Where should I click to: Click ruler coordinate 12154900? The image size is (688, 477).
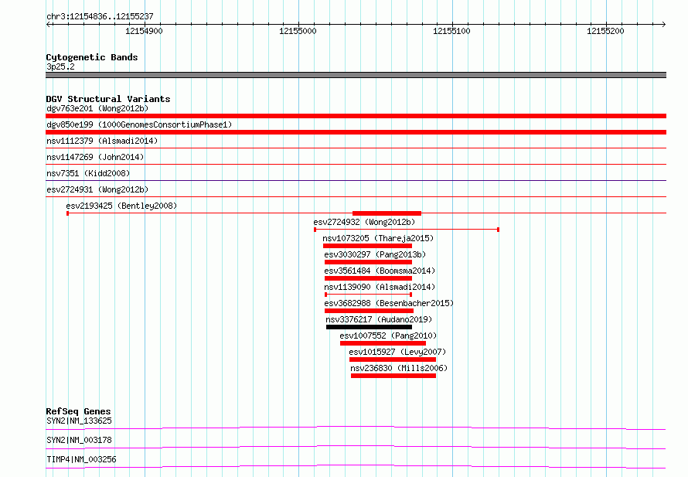pos(144,31)
